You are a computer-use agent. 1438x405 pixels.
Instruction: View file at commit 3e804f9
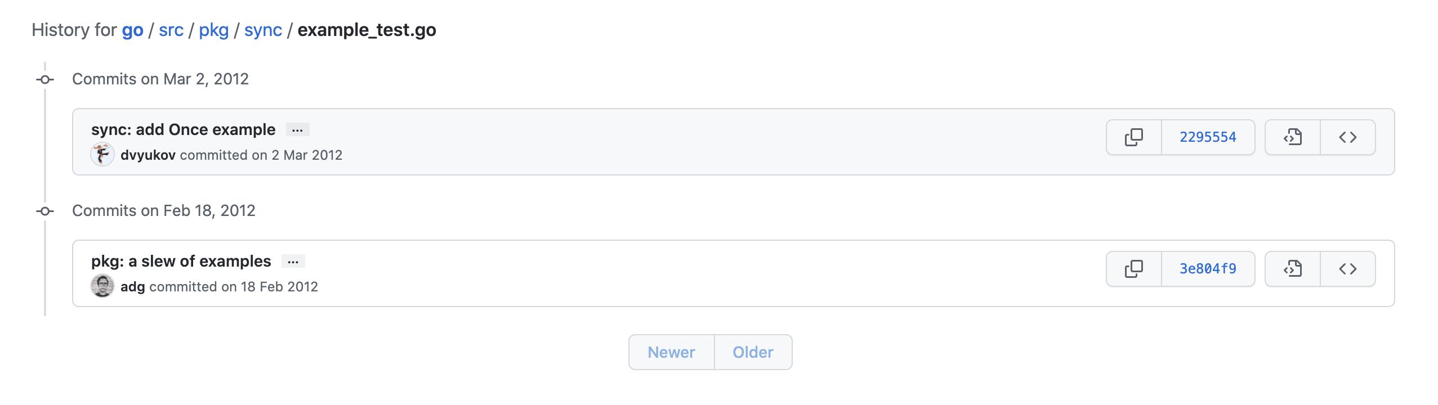[x=1293, y=269]
